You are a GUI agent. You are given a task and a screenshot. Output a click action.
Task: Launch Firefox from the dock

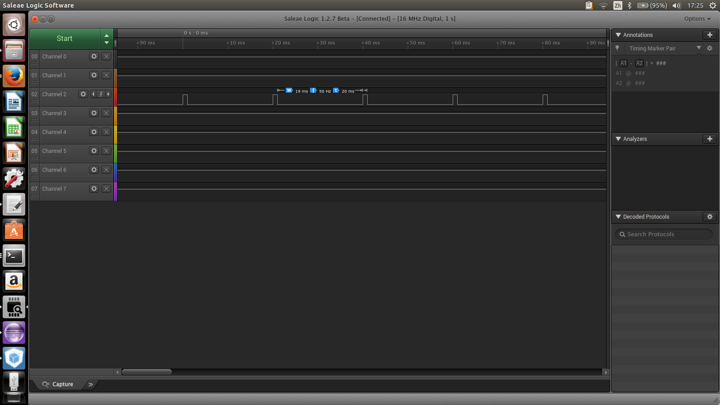[14, 76]
